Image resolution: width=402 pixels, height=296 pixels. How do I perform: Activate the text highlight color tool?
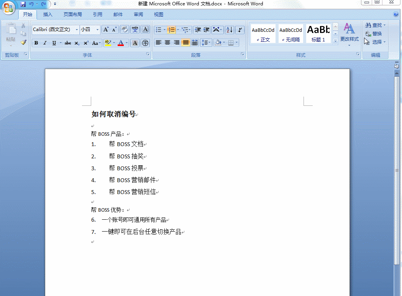(x=107, y=43)
